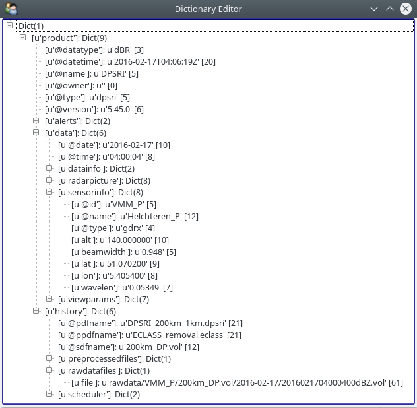Collapse the u'product' Dict(9) node
Screen dimensions: 417x408
23,38
